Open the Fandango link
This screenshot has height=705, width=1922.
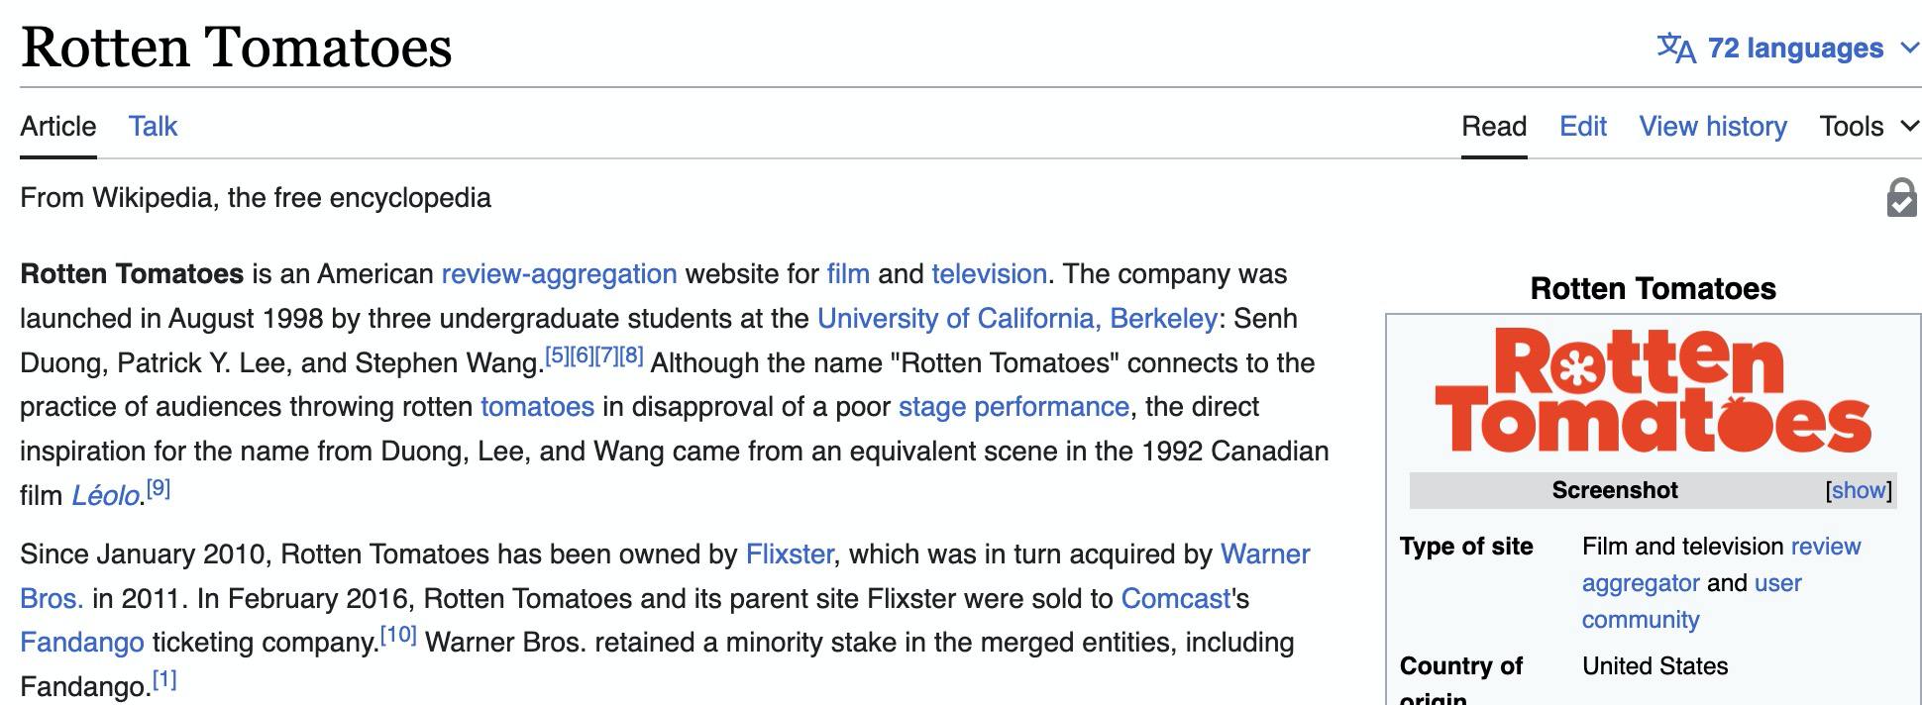[x=82, y=643]
